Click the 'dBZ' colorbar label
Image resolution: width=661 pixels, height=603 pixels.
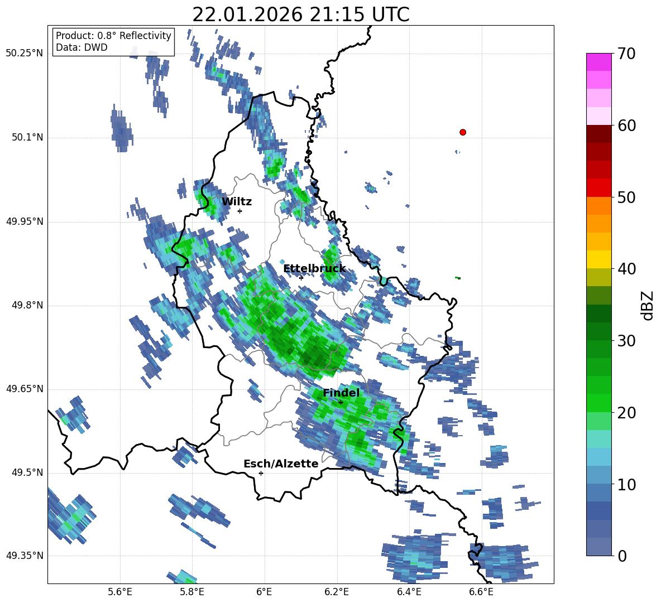coord(648,305)
